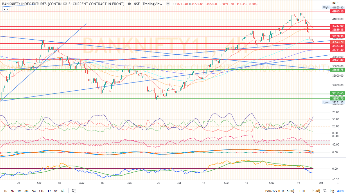The height and width of the screenshot is (195, 346).
Task: Open the go to date calendar icon
Action: point(74,191)
